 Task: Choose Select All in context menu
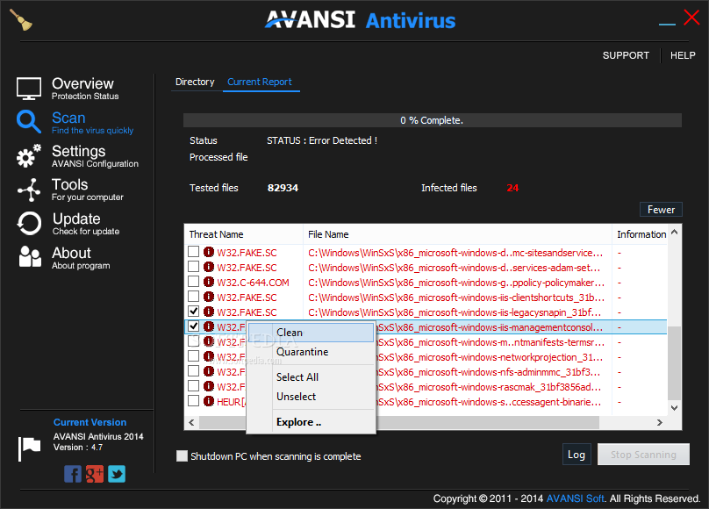311,377
